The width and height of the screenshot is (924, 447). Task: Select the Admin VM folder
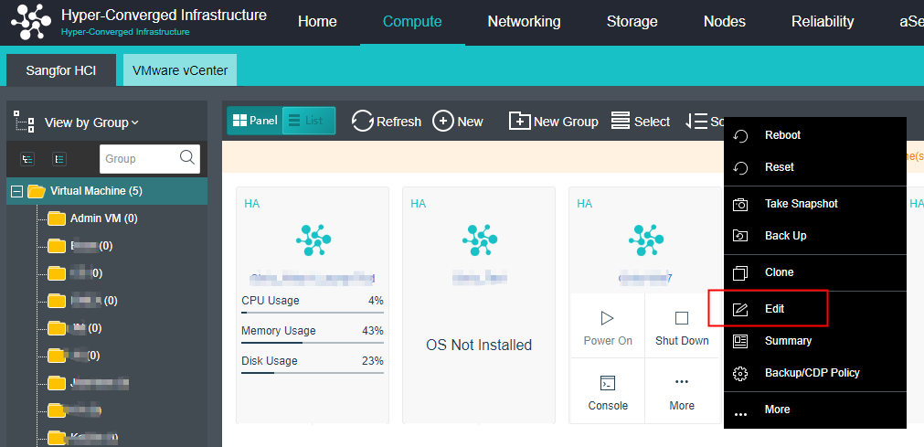[x=103, y=218]
